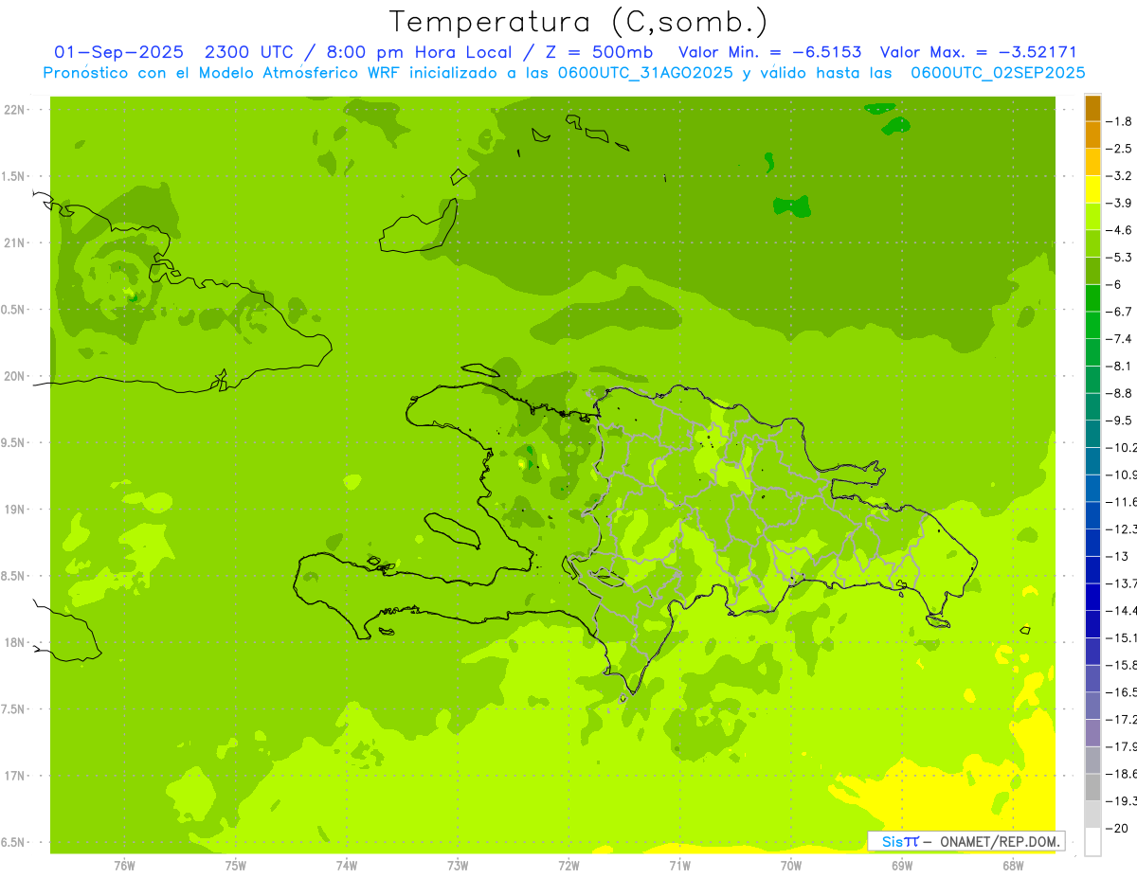Select "8:00 pm Hora Local" text

click(422, 52)
